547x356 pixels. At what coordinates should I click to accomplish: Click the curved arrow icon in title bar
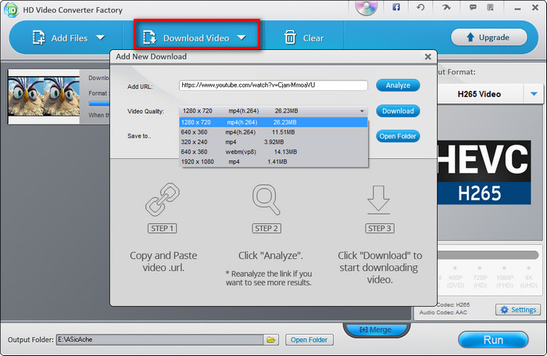pyautogui.click(x=446, y=7)
